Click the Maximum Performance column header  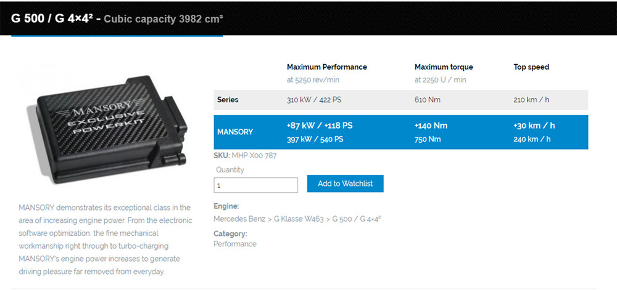[326, 67]
